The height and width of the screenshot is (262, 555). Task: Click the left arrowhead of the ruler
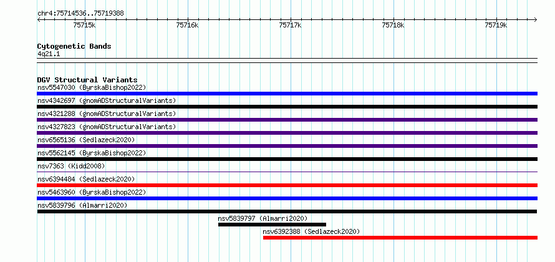[39, 19]
